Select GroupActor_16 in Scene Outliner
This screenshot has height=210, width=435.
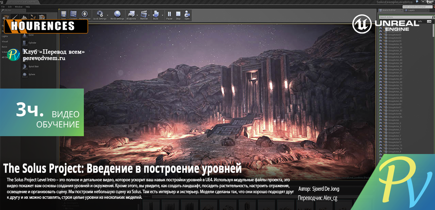pyautogui.click(x=395, y=148)
